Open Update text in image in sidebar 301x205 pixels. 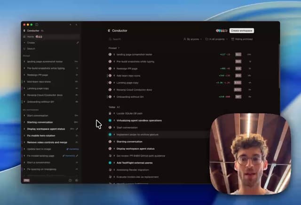51,149
